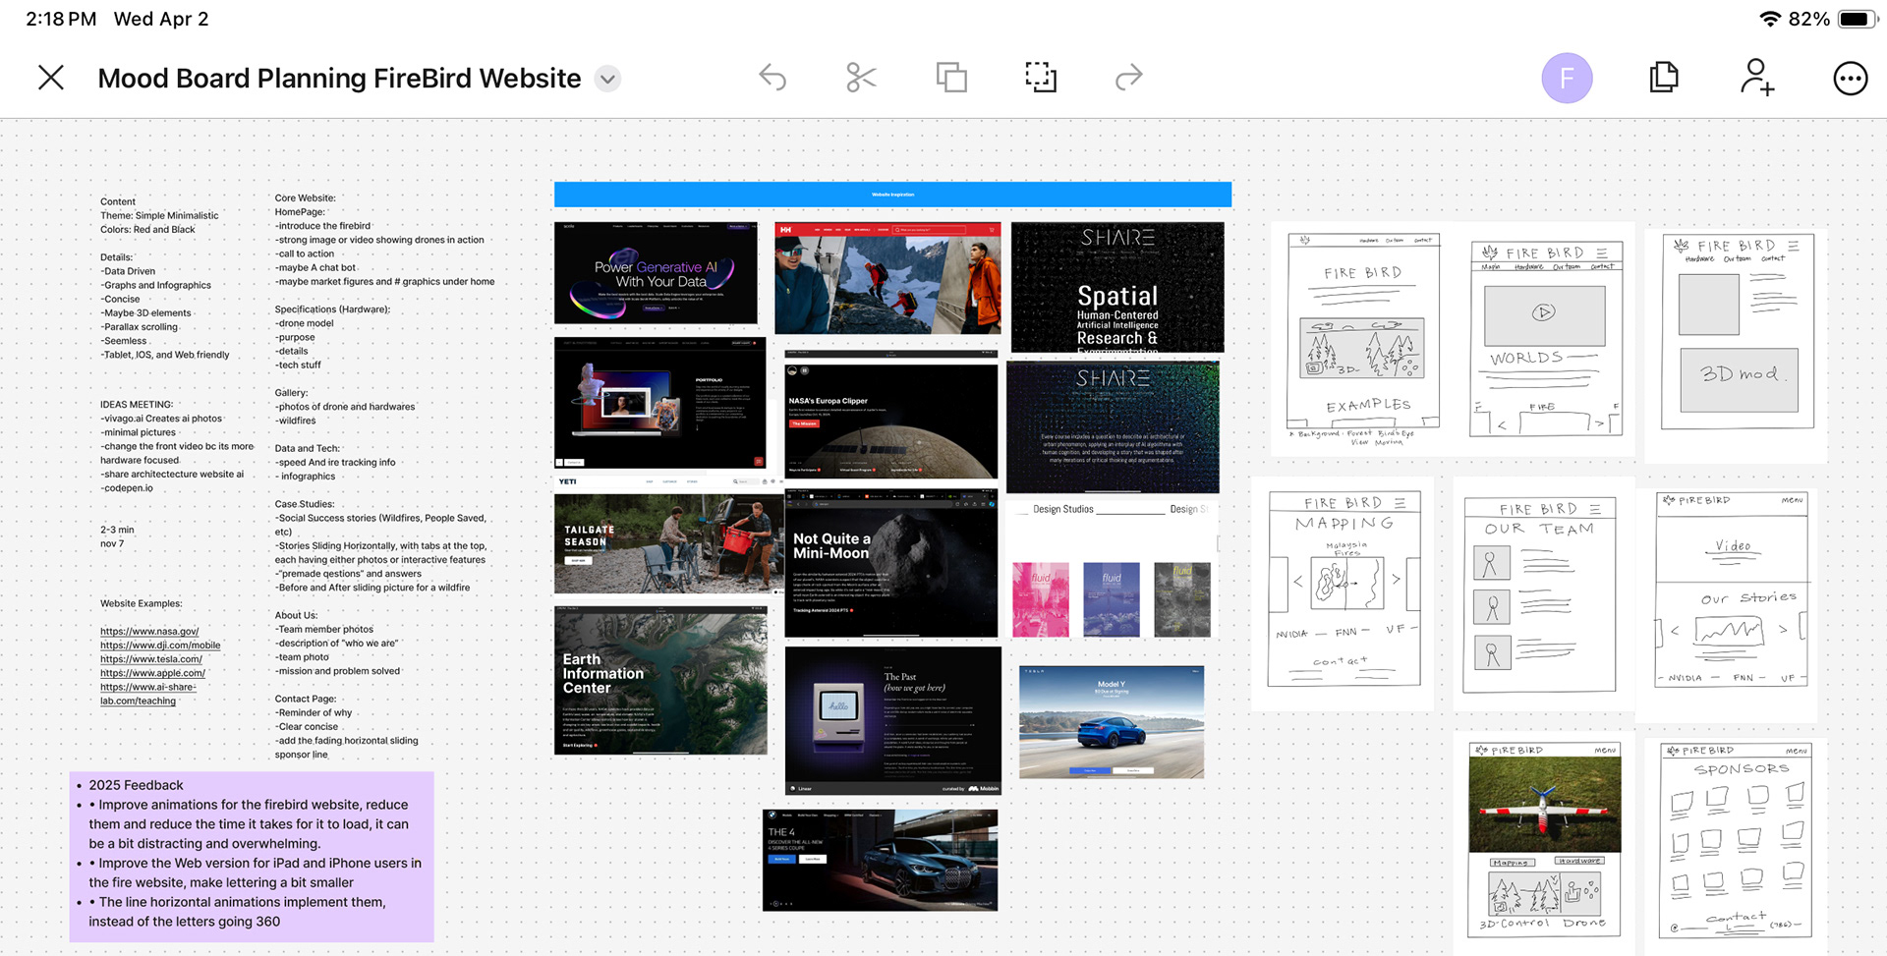Viewport: 1887px width, 956px height.
Task: Open the pages document icon
Action: (x=1664, y=78)
